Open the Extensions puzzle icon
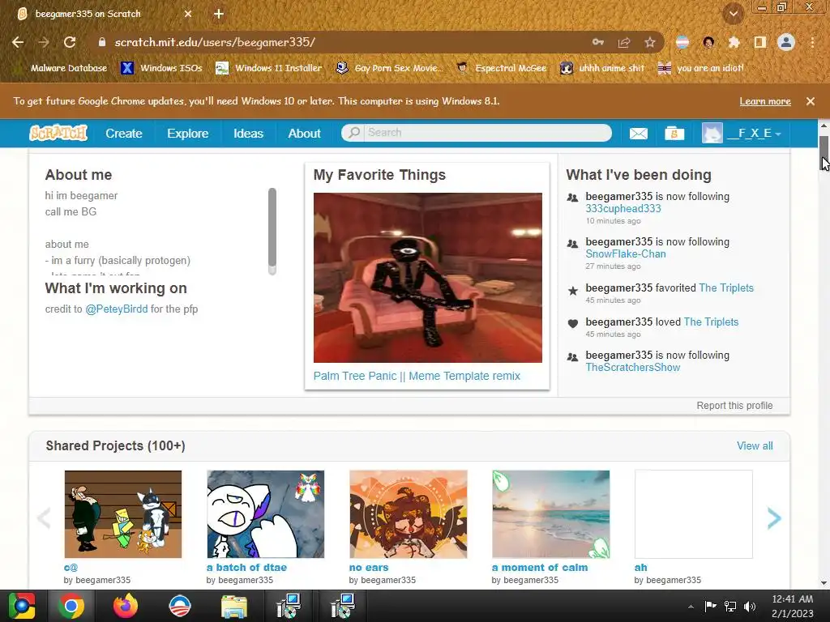 tap(734, 42)
